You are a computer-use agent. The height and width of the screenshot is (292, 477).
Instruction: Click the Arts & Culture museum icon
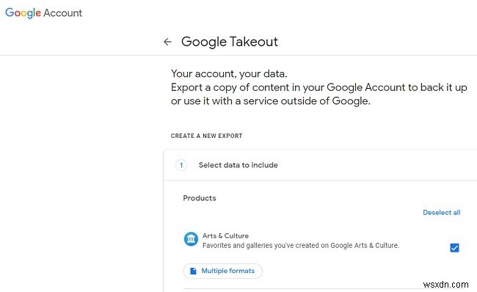tap(191, 238)
